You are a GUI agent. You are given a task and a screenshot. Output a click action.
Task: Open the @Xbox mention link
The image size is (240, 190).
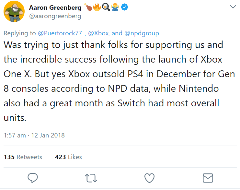pyautogui.click(x=99, y=33)
